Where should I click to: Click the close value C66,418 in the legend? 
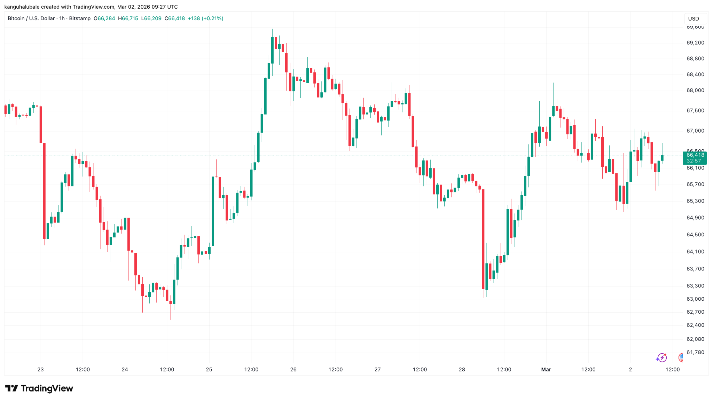click(175, 18)
